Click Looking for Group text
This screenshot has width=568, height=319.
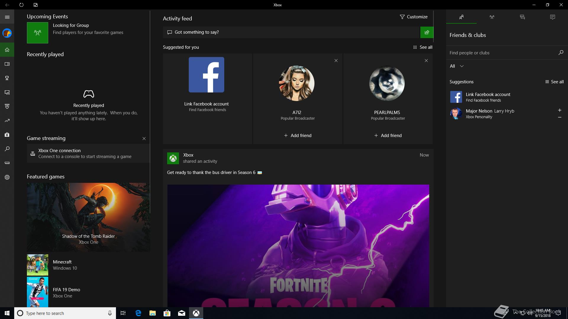point(71,25)
